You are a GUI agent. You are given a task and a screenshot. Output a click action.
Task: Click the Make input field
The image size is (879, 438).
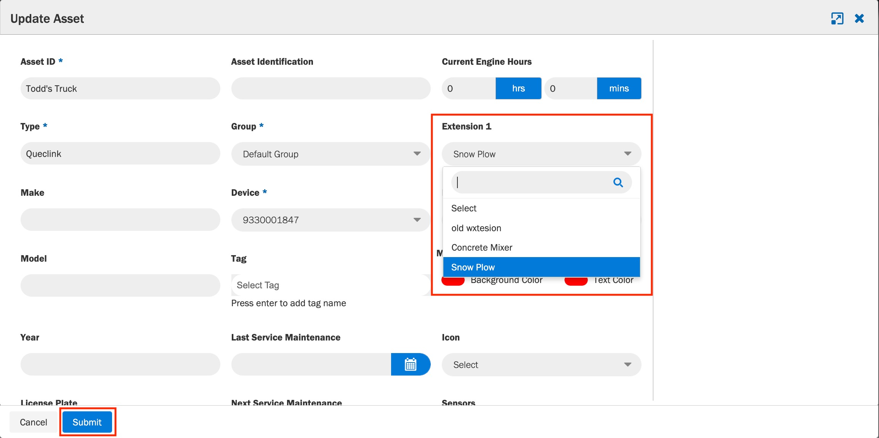[120, 219]
